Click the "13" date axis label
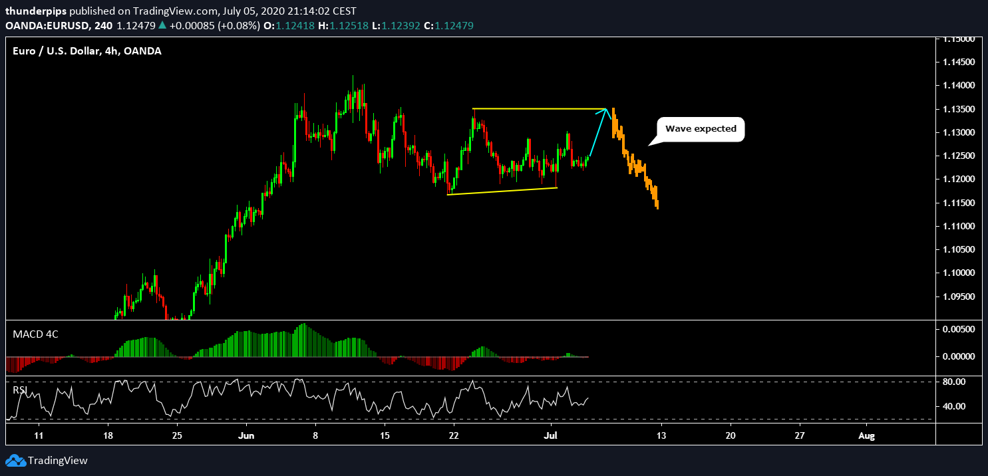 pos(661,436)
